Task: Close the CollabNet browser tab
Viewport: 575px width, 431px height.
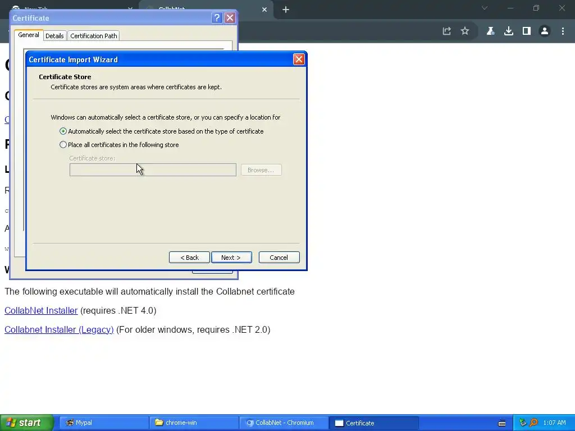Action: [264, 10]
